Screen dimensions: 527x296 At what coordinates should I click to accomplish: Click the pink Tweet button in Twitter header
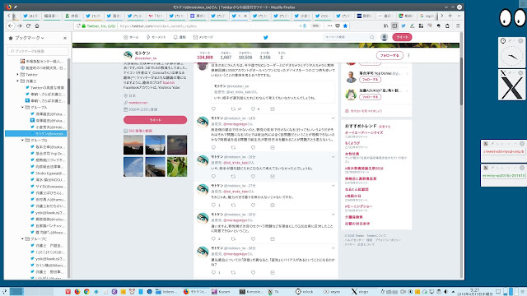tap(402, 37)
